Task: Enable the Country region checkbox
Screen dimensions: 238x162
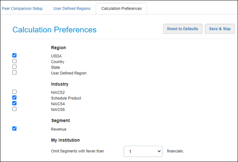Action: tap(14, 61)
